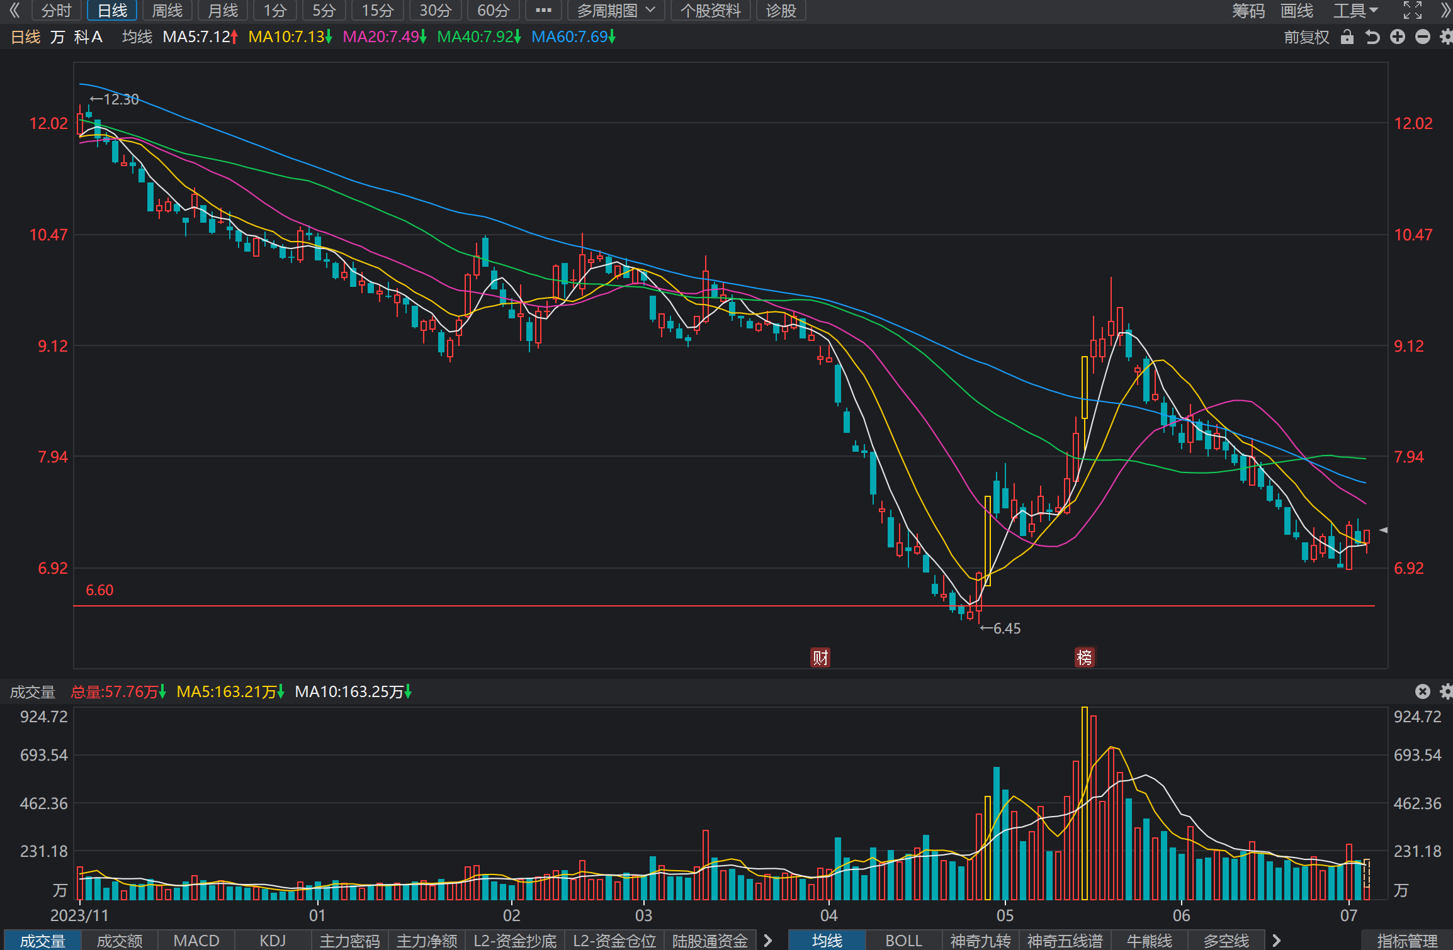Switch overlay to 牛熊线

[1150, 941]
